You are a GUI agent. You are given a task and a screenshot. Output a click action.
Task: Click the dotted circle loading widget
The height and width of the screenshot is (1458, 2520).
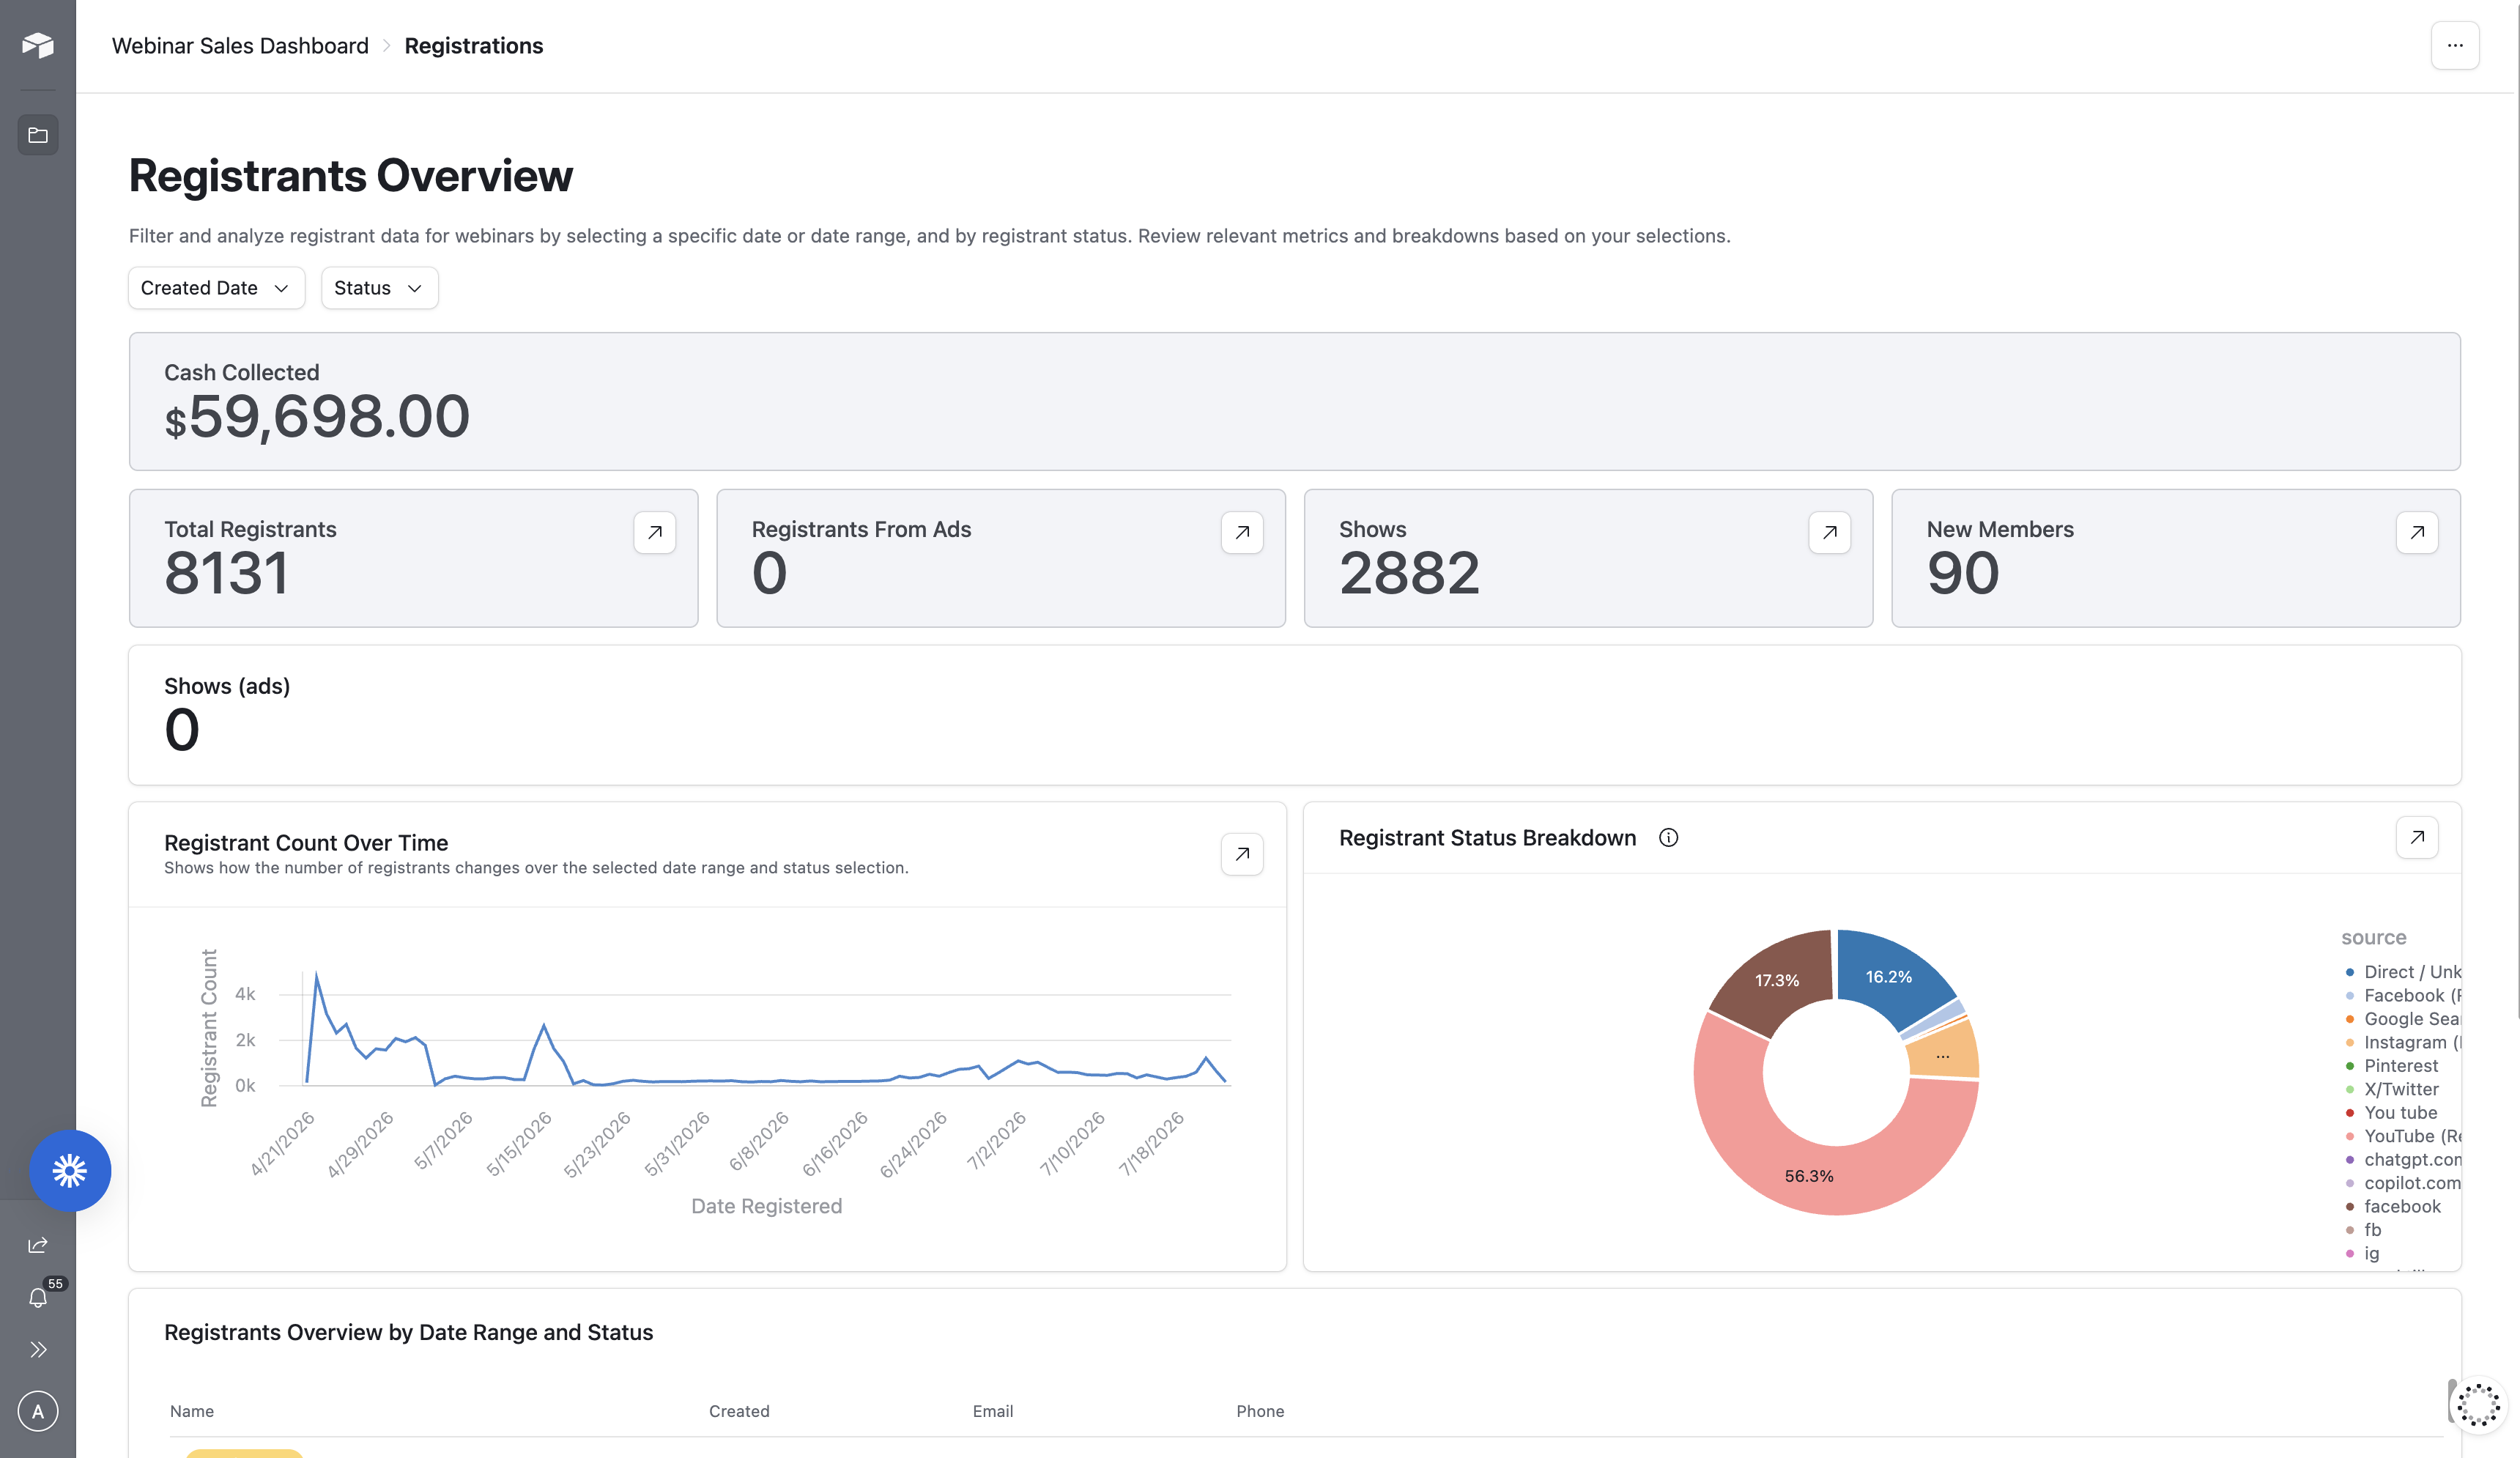tap(2479, 1405)
